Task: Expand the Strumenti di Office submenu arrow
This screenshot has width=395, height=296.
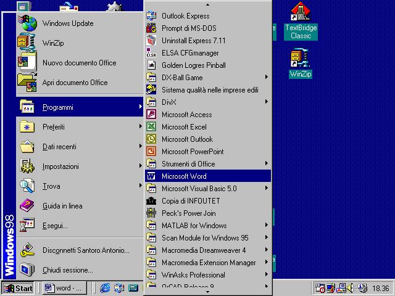Action: click(266, 163)
